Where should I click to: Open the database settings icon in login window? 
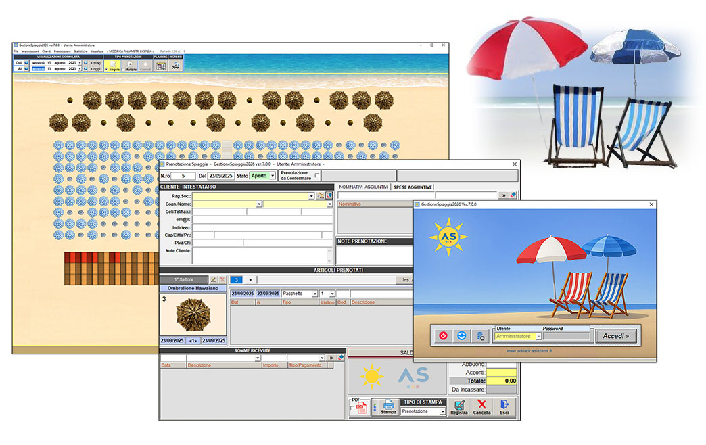(481, 335)
